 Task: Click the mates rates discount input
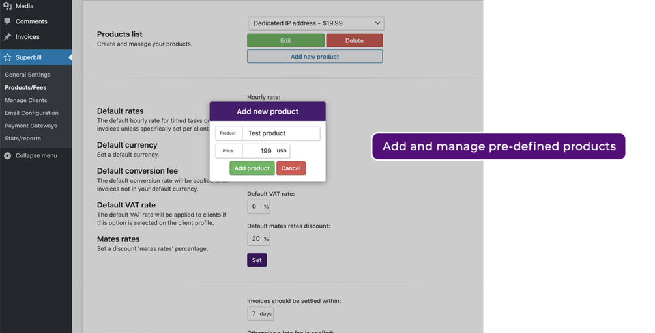tap(259, 239)
